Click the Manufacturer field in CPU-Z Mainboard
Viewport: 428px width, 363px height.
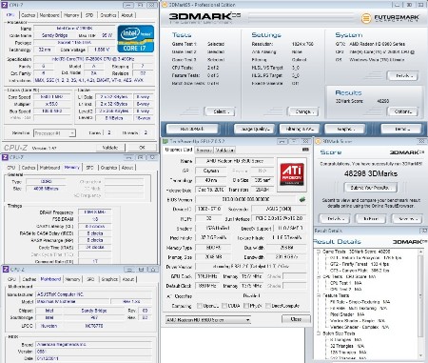point(93,294)
